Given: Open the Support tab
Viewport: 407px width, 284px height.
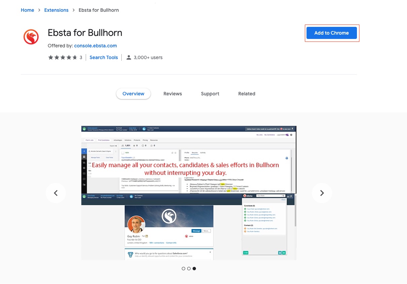Looking at the screenshot, I should click(210, 94).
